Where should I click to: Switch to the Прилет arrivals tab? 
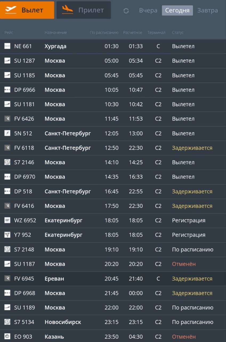[x=84, y=10]
